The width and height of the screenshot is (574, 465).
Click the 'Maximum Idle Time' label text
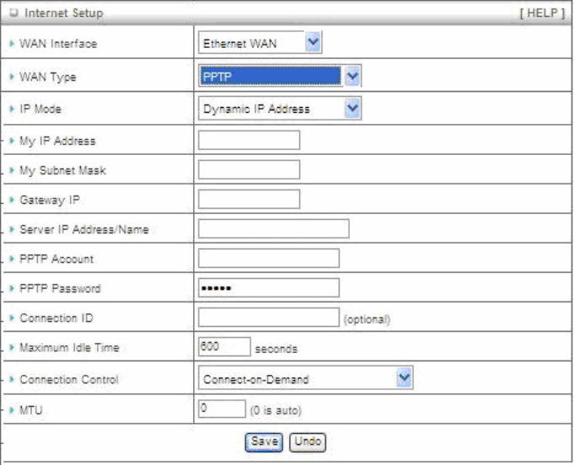[70, 347]
